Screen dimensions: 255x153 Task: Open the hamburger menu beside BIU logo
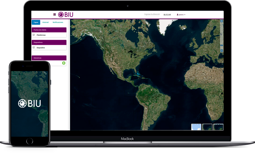(x=54, y=15)
